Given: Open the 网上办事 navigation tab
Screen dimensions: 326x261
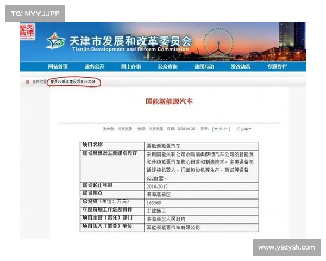Looking at the screenshot, I should [x=131, y=66].
